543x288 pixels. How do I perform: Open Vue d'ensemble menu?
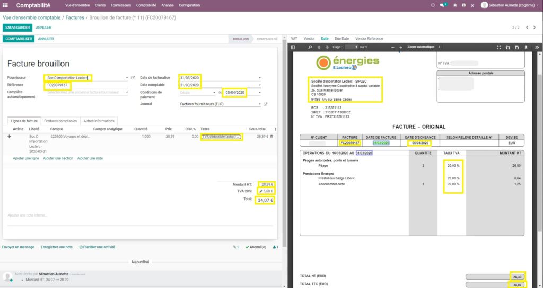click(77, 5)
